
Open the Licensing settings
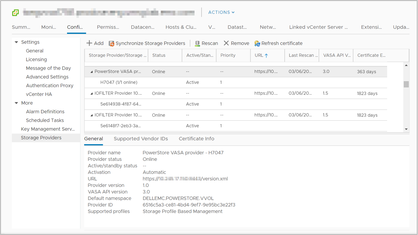coord(36,60)
